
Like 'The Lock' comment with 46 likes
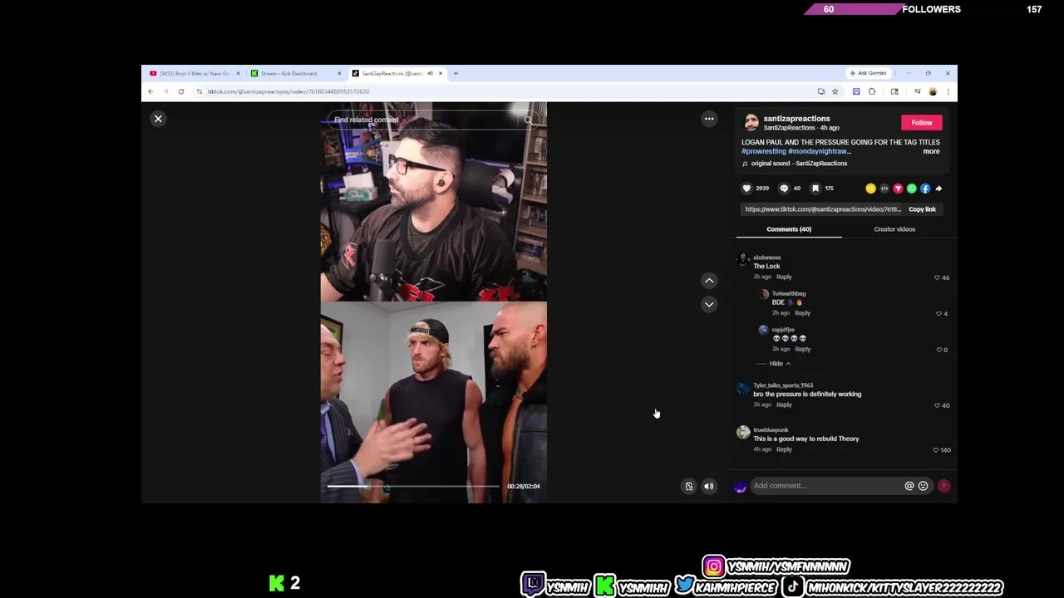pos(937,277)
